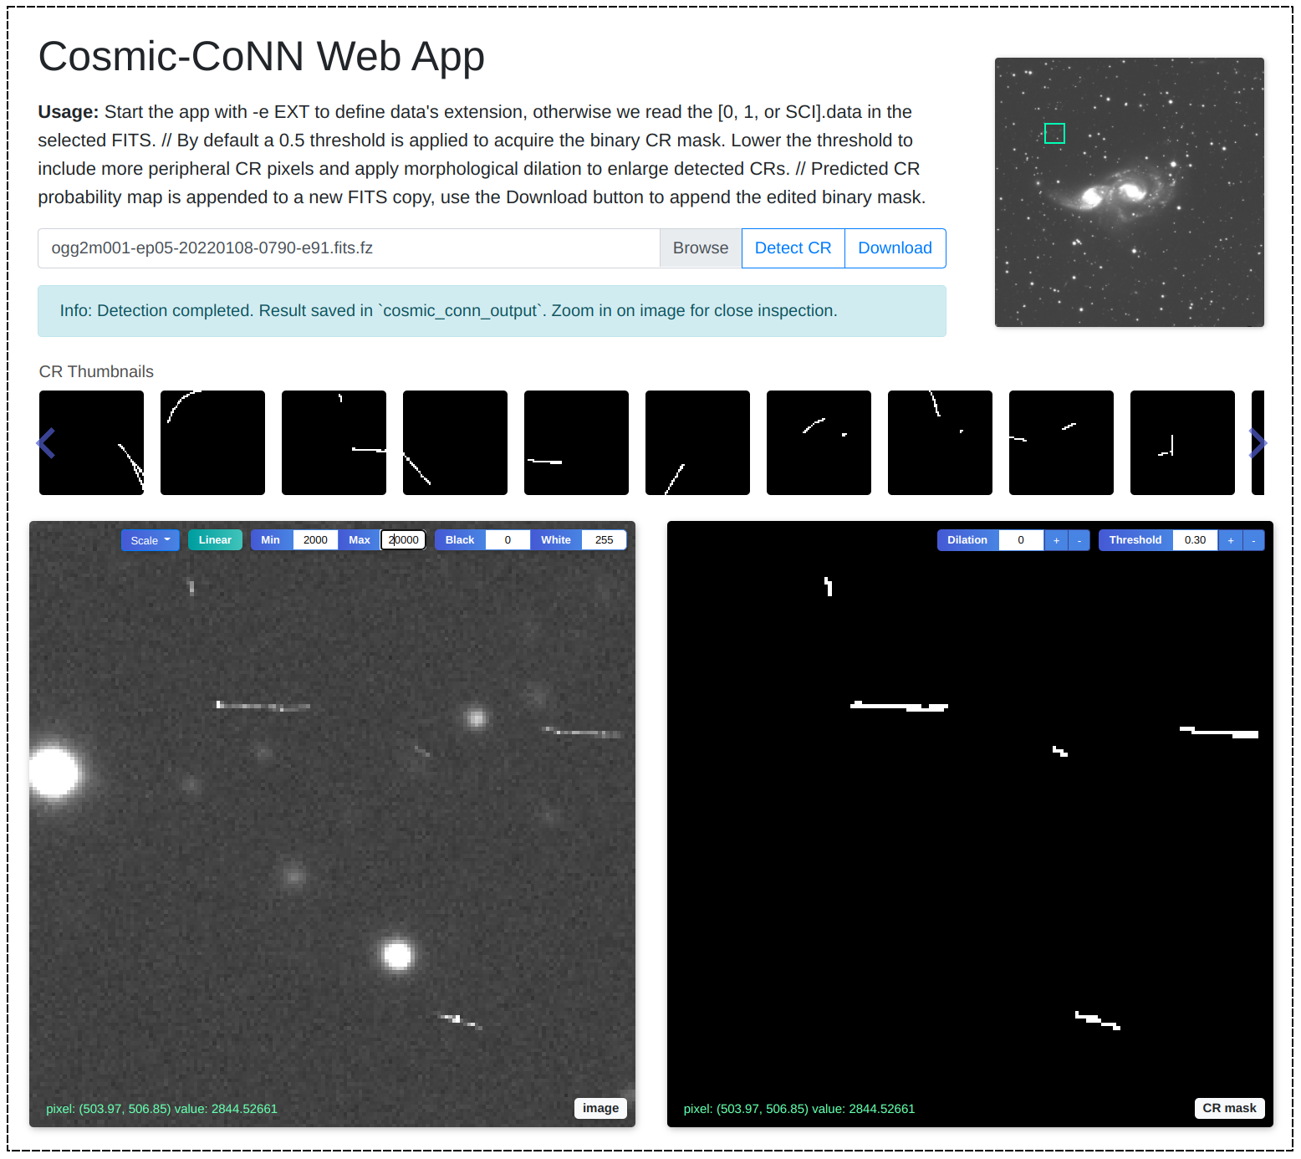Click the 'CR Thumbnails' heading
The height and width of the screenshot is (1159, 1301).
(96, 371)
